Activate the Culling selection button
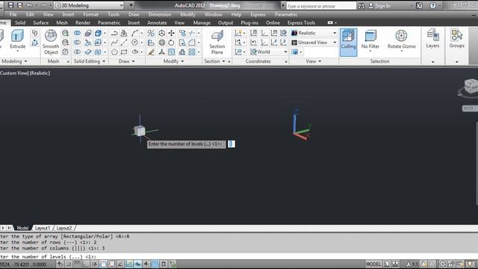 [x=348, y=42]
